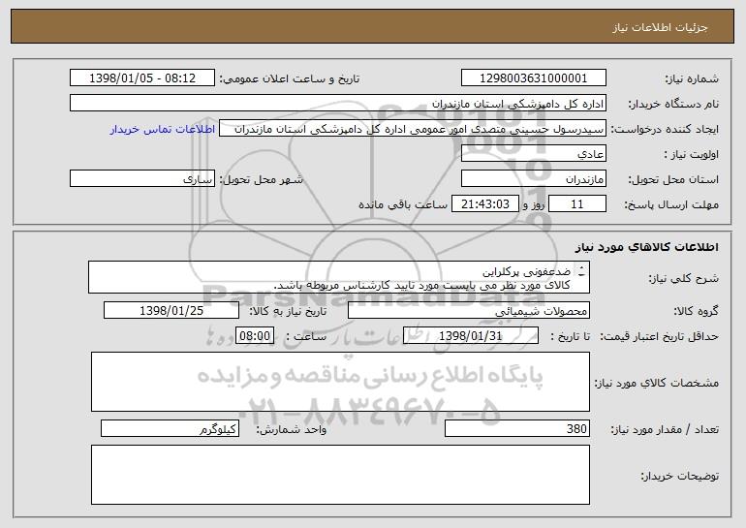746x528 pixels.
Task: Click the label توضیحات خریدار
Action: [680, 476]
